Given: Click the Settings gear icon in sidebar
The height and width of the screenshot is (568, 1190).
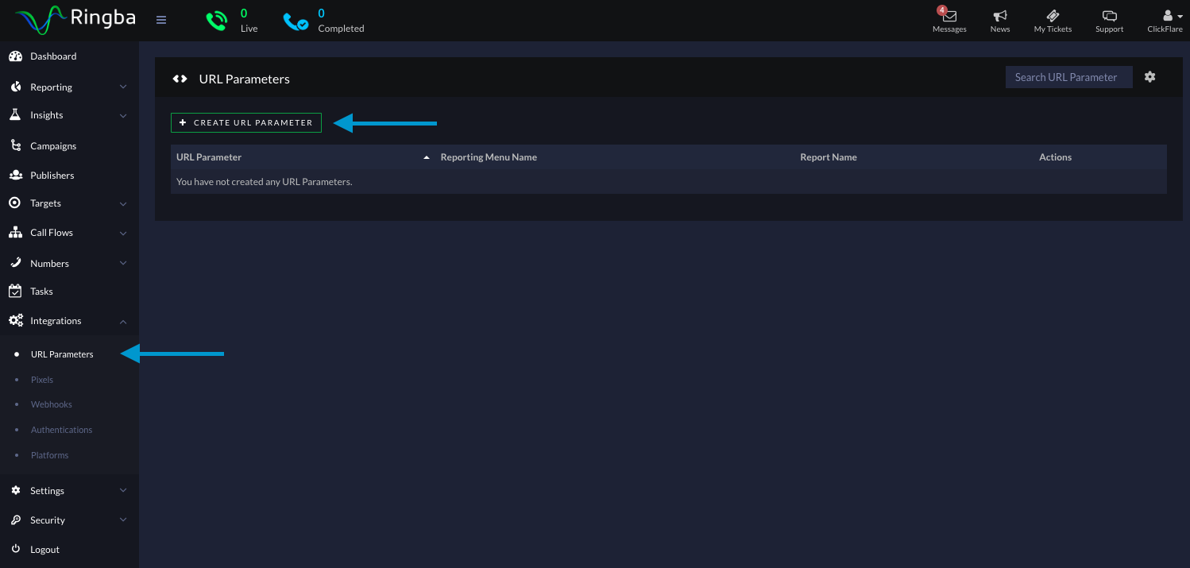Looking at the screenshot, I should point(15,491).
